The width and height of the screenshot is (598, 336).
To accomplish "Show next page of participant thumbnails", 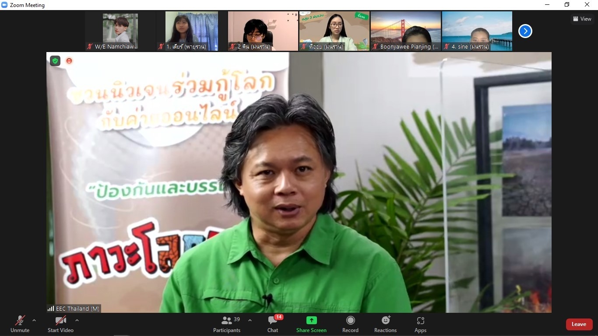I will (x=525, y=31).
